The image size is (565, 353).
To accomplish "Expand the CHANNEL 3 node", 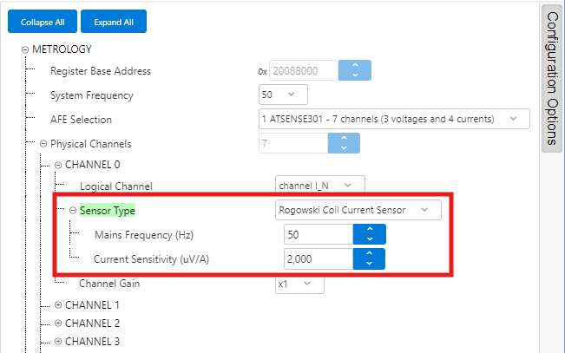I will (58, 341).
